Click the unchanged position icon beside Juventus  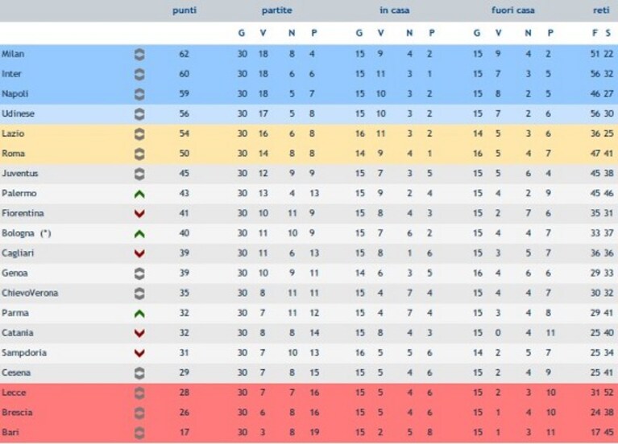139,174
